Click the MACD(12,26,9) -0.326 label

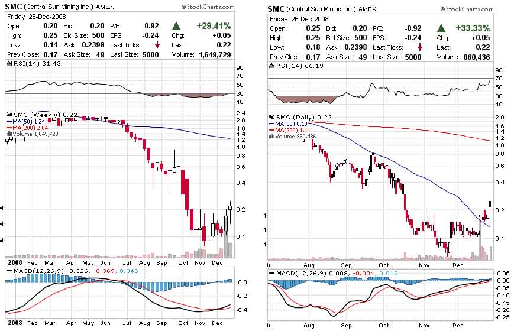[51, 271]
